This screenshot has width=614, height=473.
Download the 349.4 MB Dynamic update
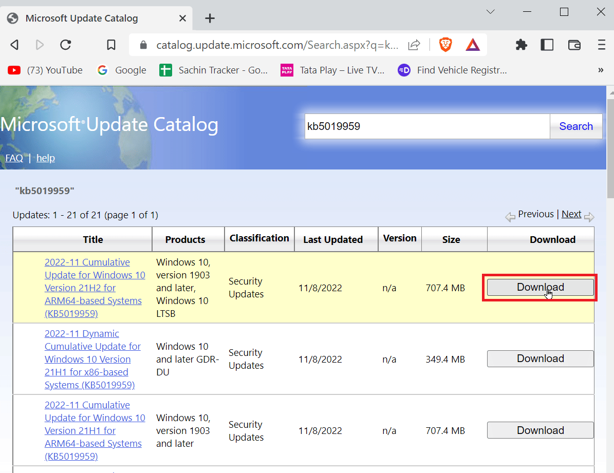541,358
